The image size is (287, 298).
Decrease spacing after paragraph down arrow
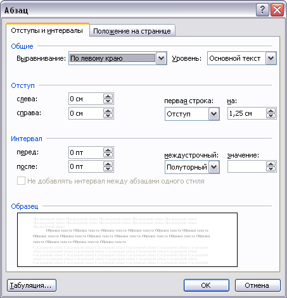(108, 169)
